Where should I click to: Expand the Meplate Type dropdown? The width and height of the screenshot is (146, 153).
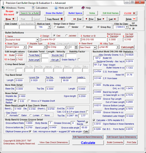45,47
